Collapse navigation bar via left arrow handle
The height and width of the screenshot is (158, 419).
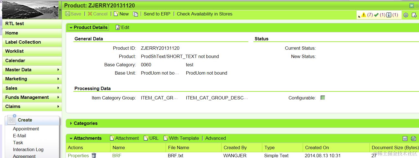click(x=61, y=10)
